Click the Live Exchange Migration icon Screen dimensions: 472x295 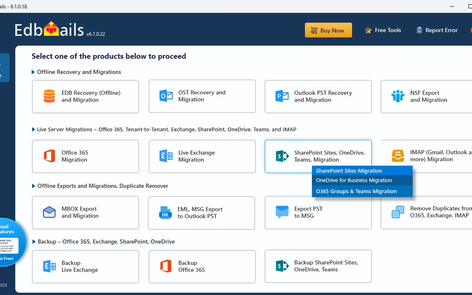[166, 156]
